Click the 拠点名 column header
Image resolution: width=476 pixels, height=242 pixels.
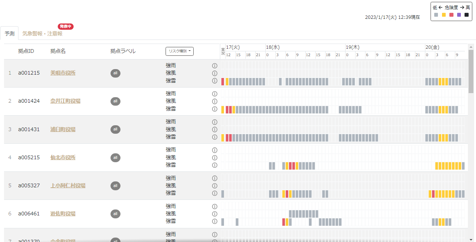(58, 51)
